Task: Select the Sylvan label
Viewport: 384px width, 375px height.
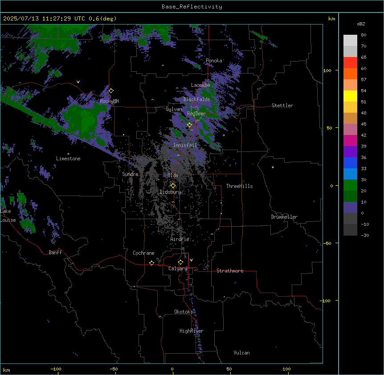Action: tap(174, 109)
